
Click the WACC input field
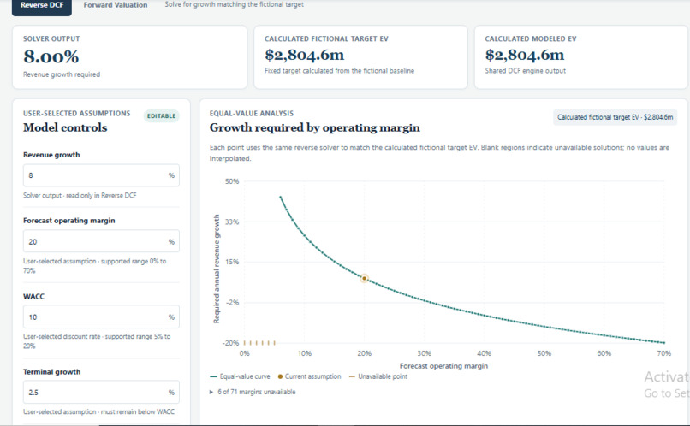(x=101, y=317)
